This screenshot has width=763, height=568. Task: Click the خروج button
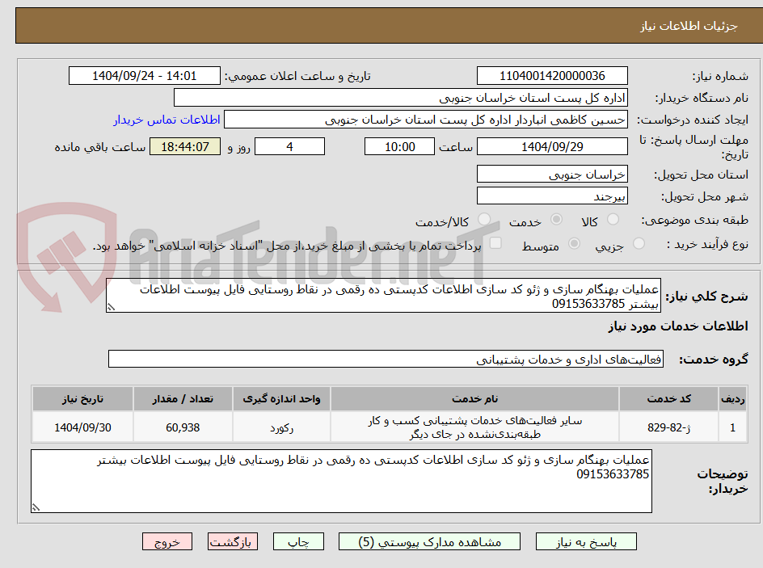tap(167, 541)
